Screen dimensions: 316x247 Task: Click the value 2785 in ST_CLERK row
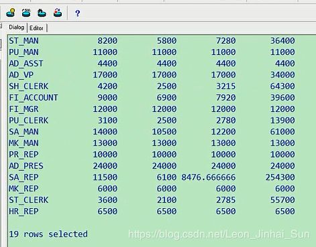coord(226,200)
